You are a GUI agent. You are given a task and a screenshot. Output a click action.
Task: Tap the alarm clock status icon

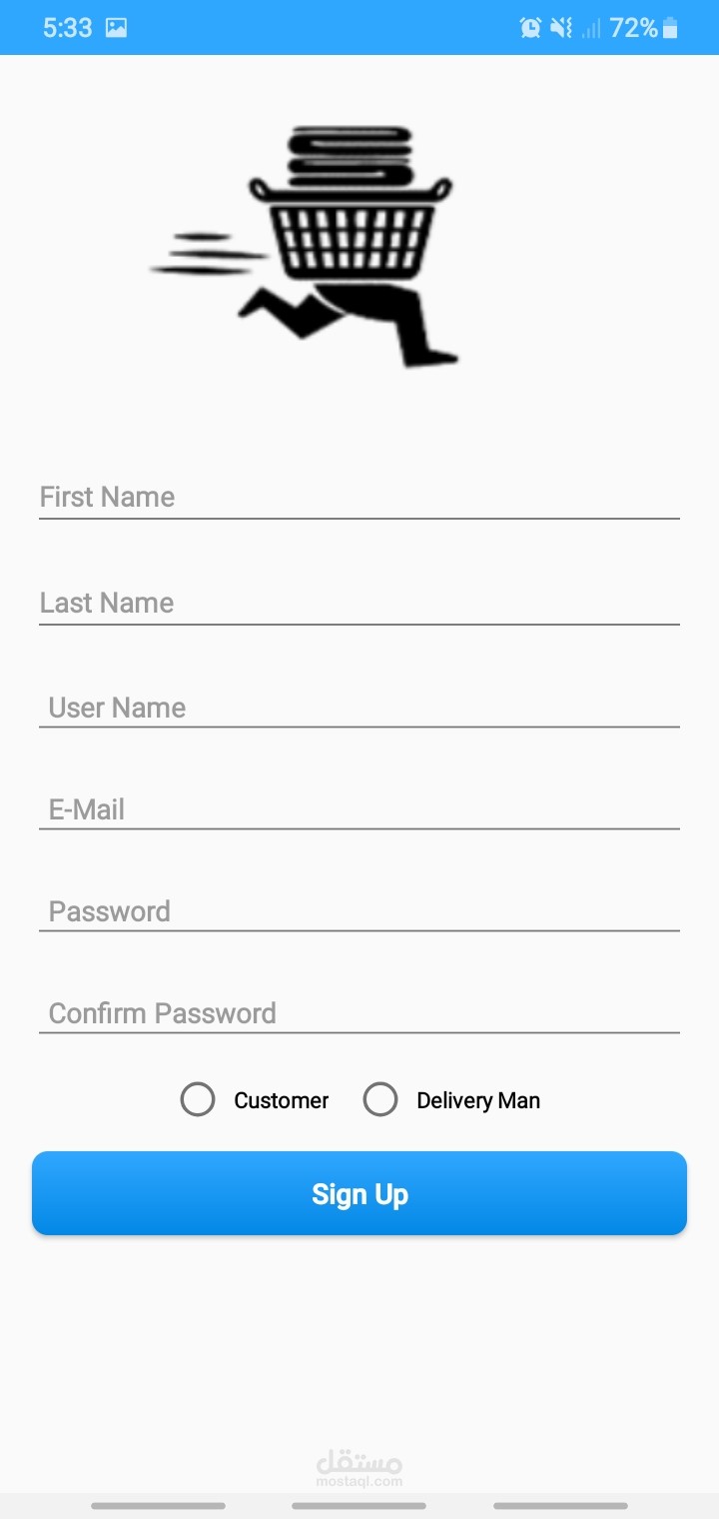pyautogui.click(x=530, y=28)
